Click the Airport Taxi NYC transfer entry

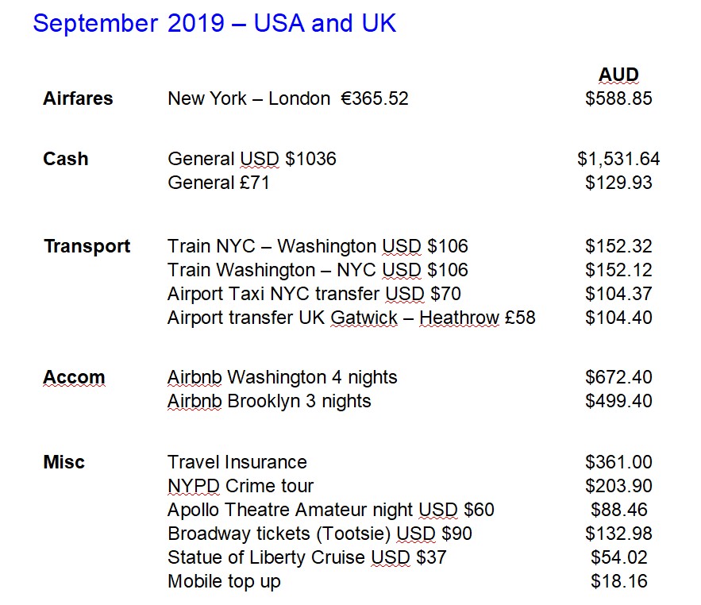[314, 294]
